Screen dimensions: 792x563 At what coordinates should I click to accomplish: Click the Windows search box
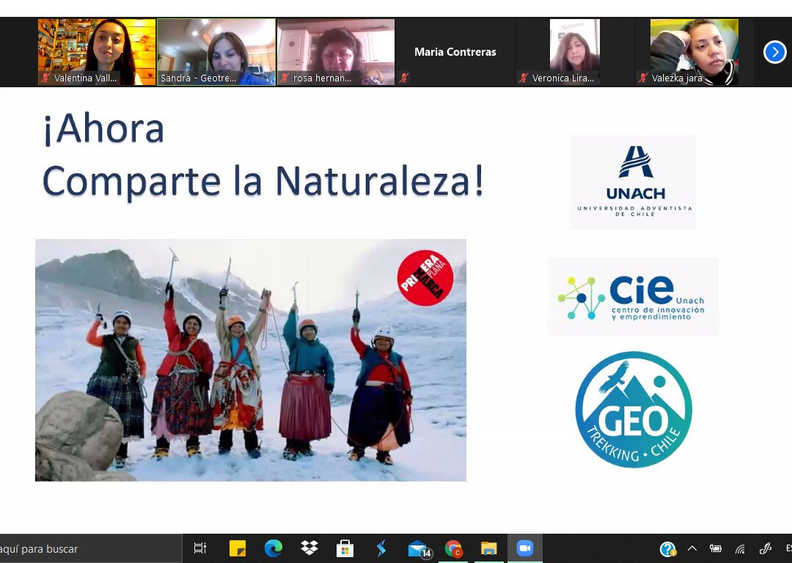coord(88,548)
